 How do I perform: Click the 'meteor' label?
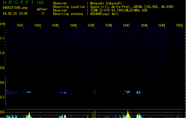tap(42, 9)
